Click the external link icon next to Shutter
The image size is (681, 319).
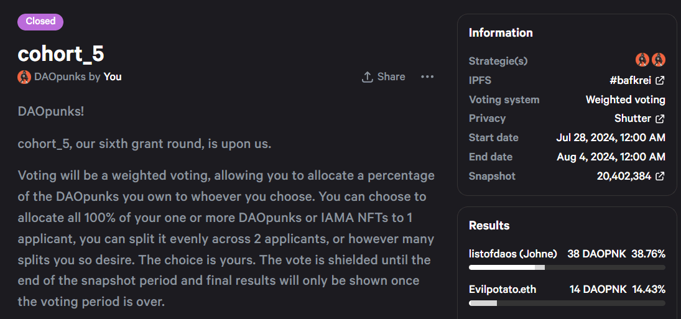click(660, 119)
